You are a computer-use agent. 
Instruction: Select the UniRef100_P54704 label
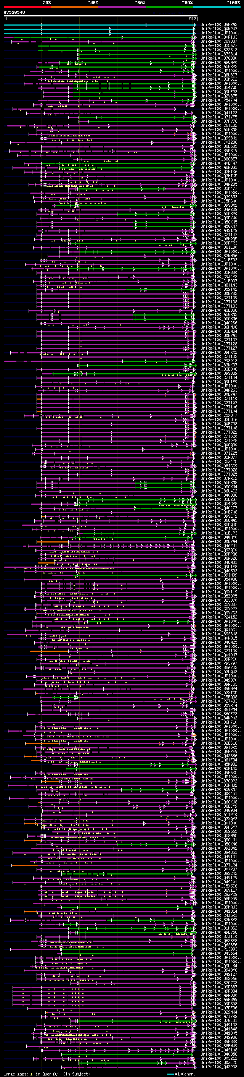219,100
